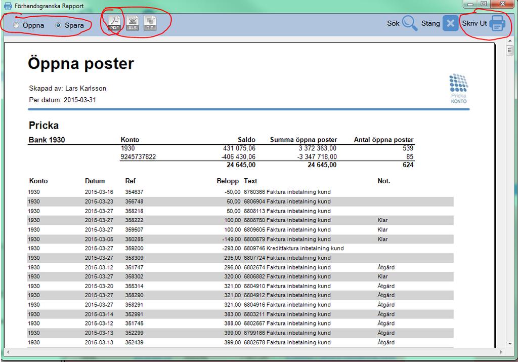Print report with Skriv Ut printer icon
The image size is (518, 362).
coord(497,23)
